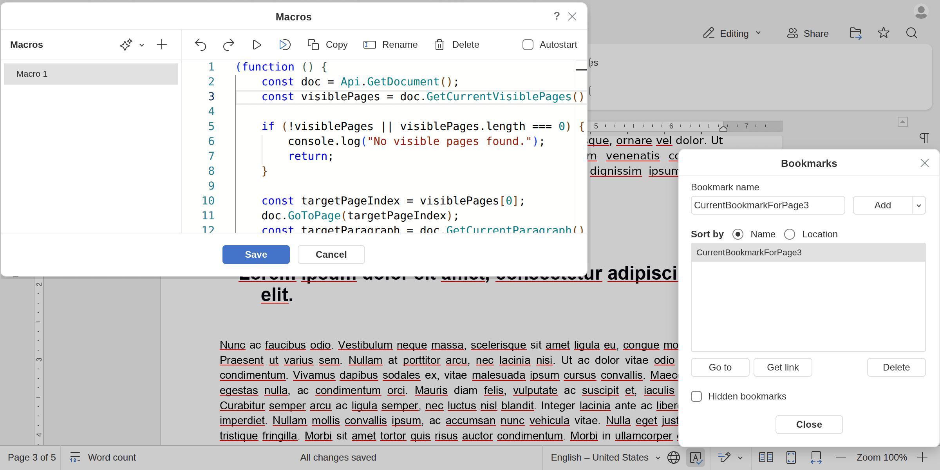940x470 pixels.
Task: Start macro debugging with the blue play icon
Action: (x=285, y=45)
